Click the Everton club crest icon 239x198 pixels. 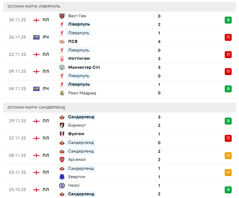[62, 177]
